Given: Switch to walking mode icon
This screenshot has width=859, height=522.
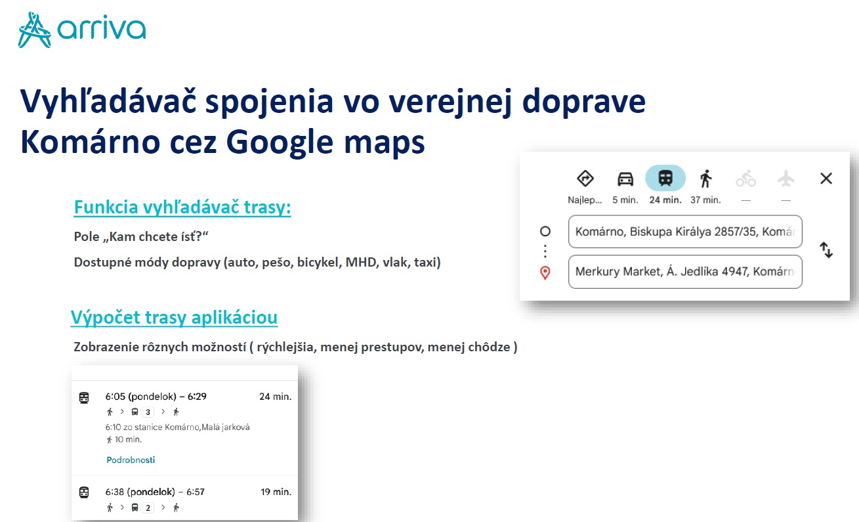Looking at the screenshot, I should pyautogui.click(x=705, y=179).
